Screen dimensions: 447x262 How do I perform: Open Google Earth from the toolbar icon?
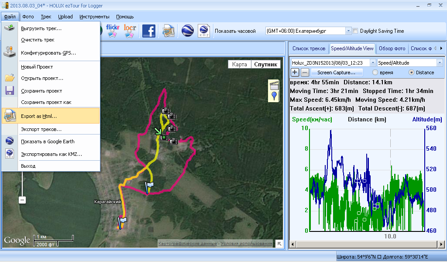188,31
